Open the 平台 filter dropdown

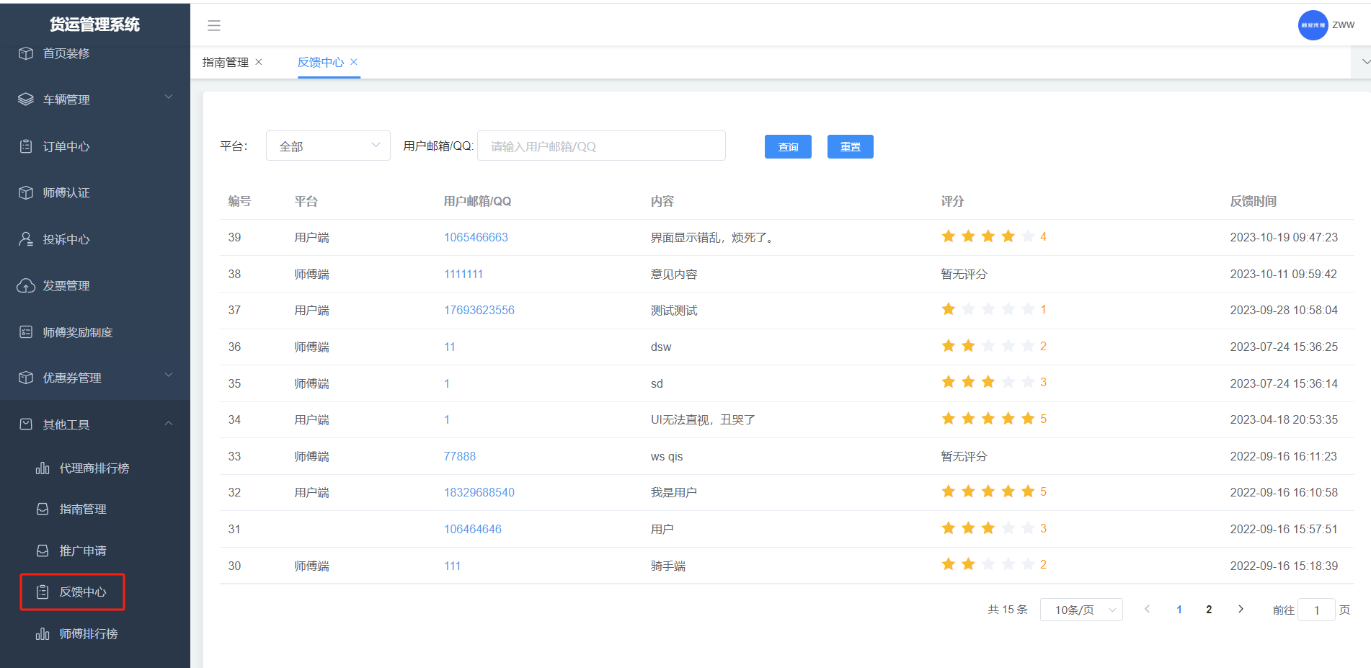coord(328,146)
